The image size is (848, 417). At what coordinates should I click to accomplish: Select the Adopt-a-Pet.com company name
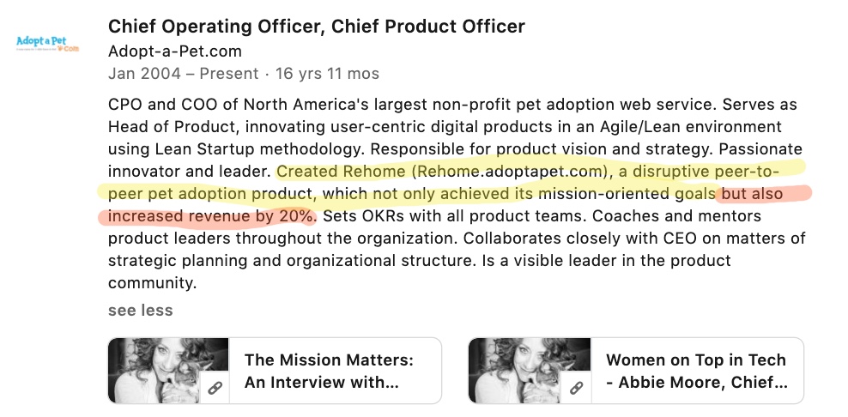(x=175, y=51)
